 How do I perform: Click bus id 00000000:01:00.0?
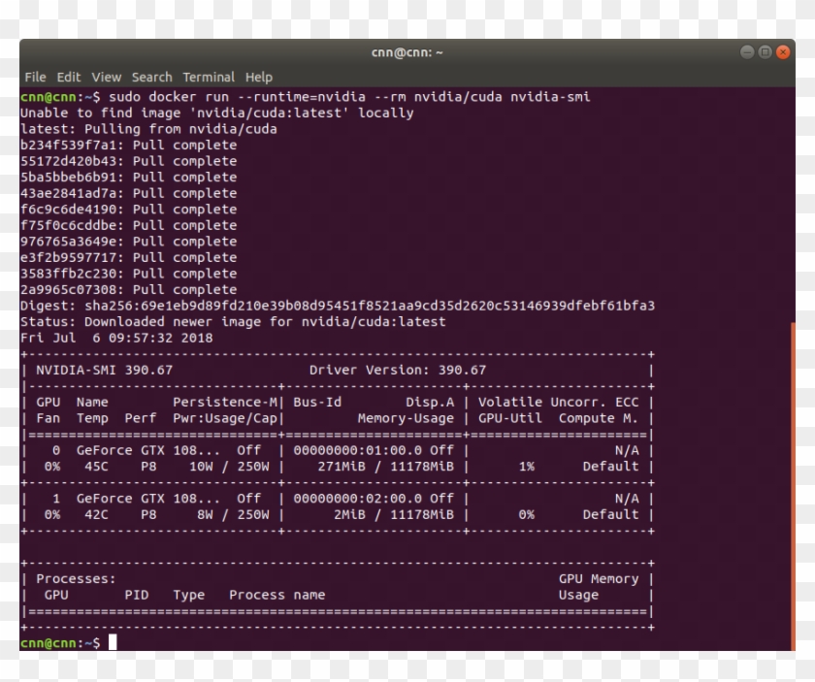(x=358, y=451)
